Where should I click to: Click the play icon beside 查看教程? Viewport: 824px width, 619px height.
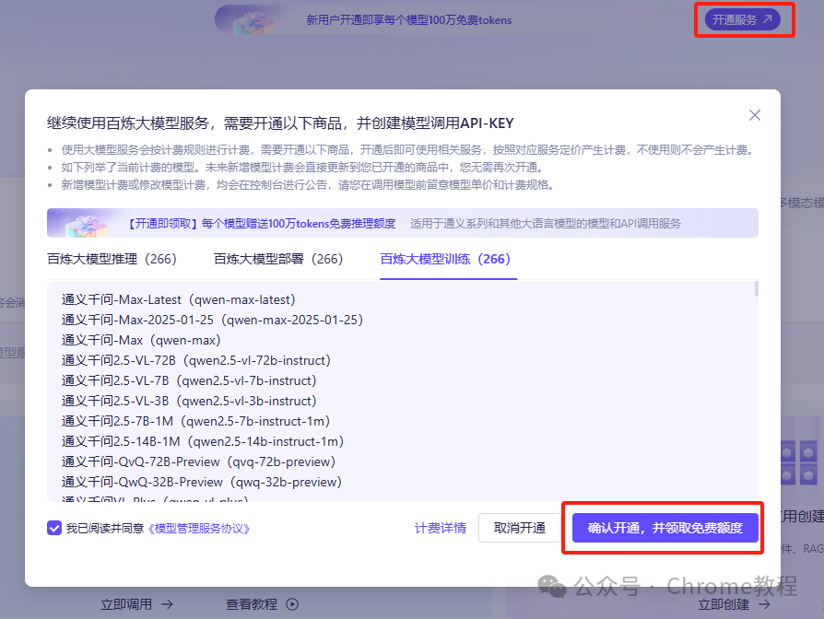pyautogui.click(x=292, y=604)
